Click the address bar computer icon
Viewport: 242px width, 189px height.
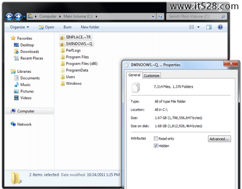[x=30, y=16]
